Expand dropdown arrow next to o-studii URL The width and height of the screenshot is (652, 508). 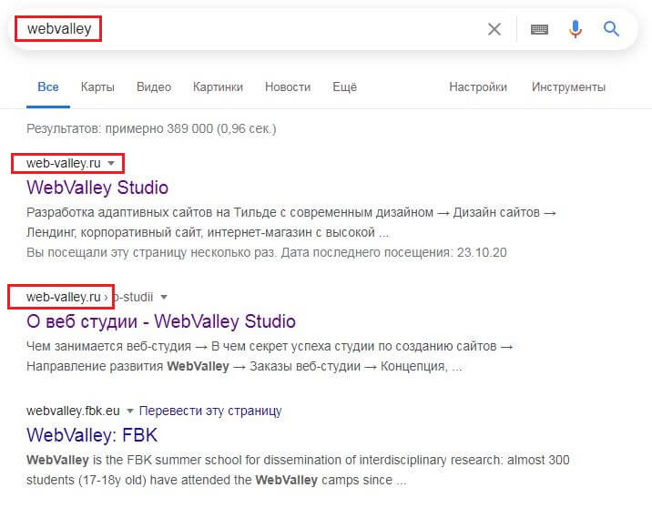click(x=164, y=297)
